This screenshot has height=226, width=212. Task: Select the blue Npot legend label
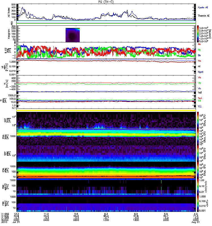pyautogui.click(x=201, y=72)
